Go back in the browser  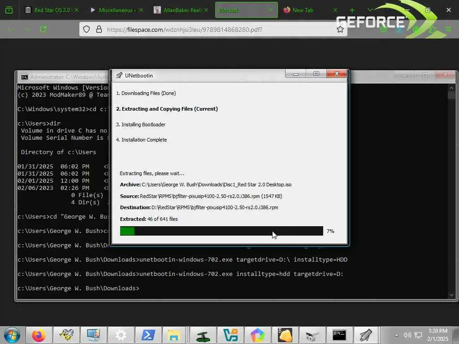pyautogui.click(x=11, y=29)
